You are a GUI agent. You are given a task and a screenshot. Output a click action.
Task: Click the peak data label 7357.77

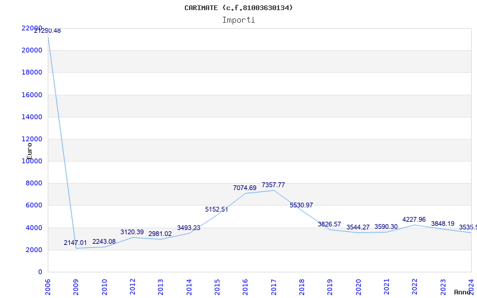click(x=273, y=185)
